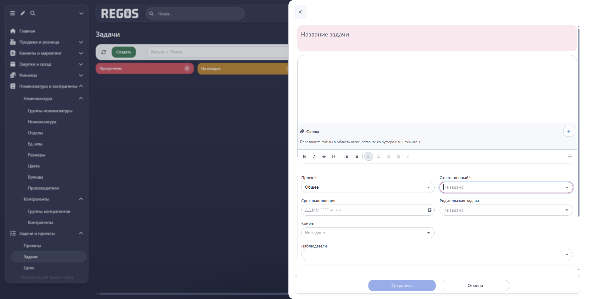This screenshot has width=589, height=299.
Task: Click the search icon in the sidebar header
Action: pyautogui.click(x=33, y=13)
